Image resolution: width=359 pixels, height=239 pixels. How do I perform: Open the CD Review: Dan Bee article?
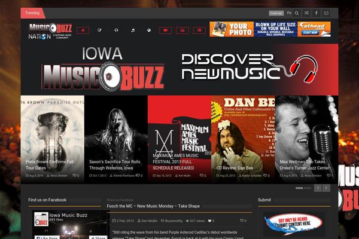[x=235, y=168]
